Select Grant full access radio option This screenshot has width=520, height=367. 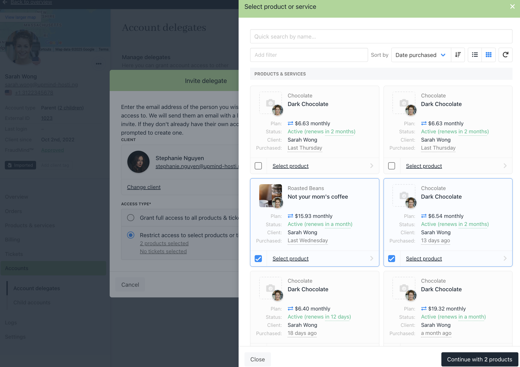131,218
